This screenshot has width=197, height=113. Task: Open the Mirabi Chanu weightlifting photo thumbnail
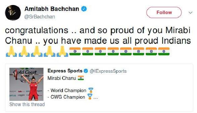click(x=26, y=84)
